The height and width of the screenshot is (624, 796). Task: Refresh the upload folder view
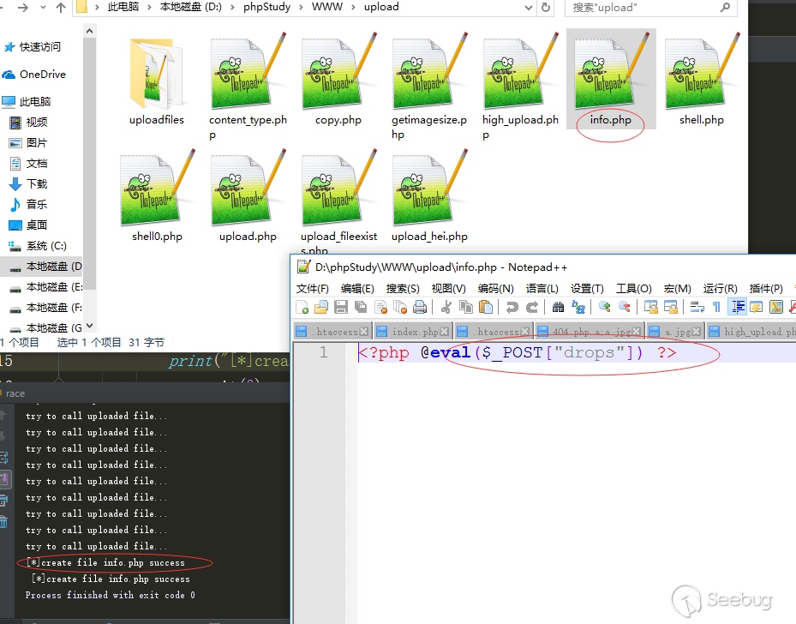click(x=546, y=8)
